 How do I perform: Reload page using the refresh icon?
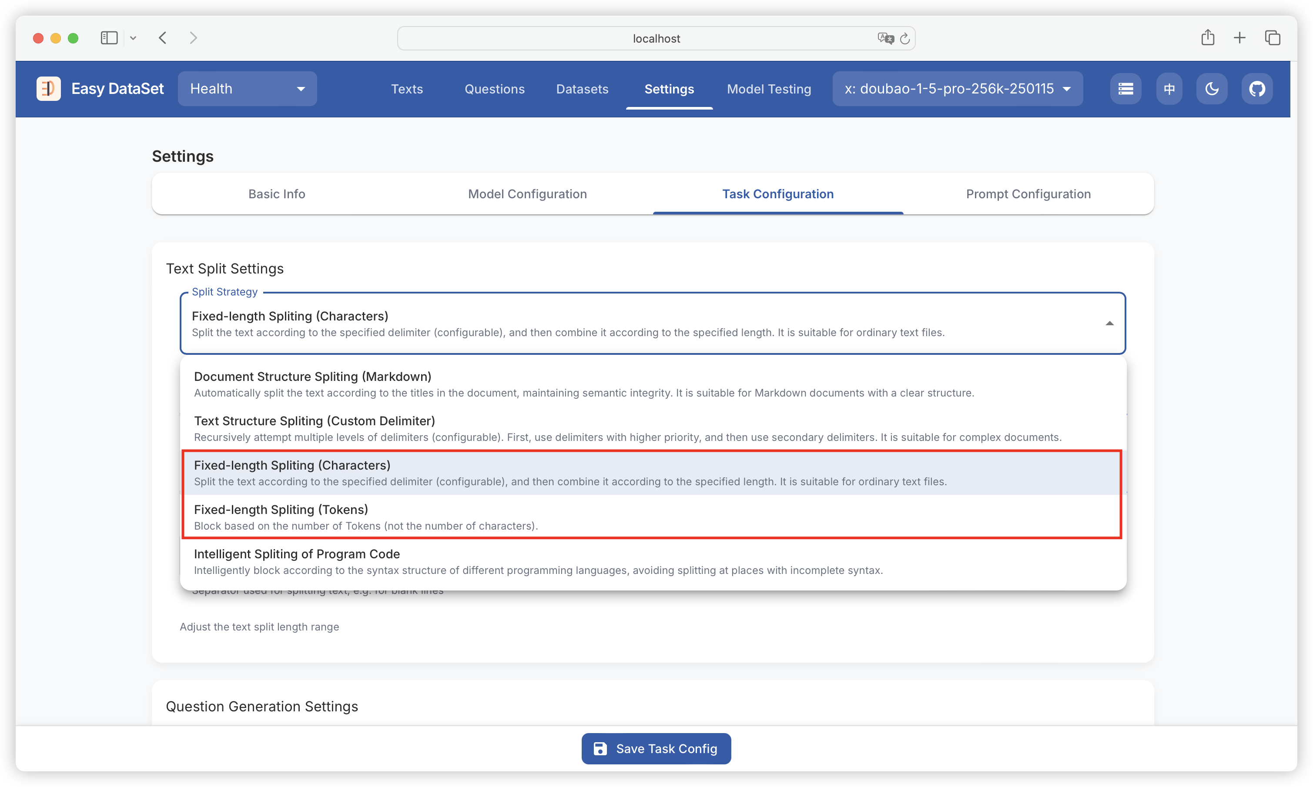click(x=905, y=38)
